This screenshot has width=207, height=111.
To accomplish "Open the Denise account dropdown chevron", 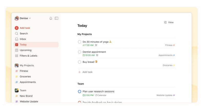I will tap(30, 18).
